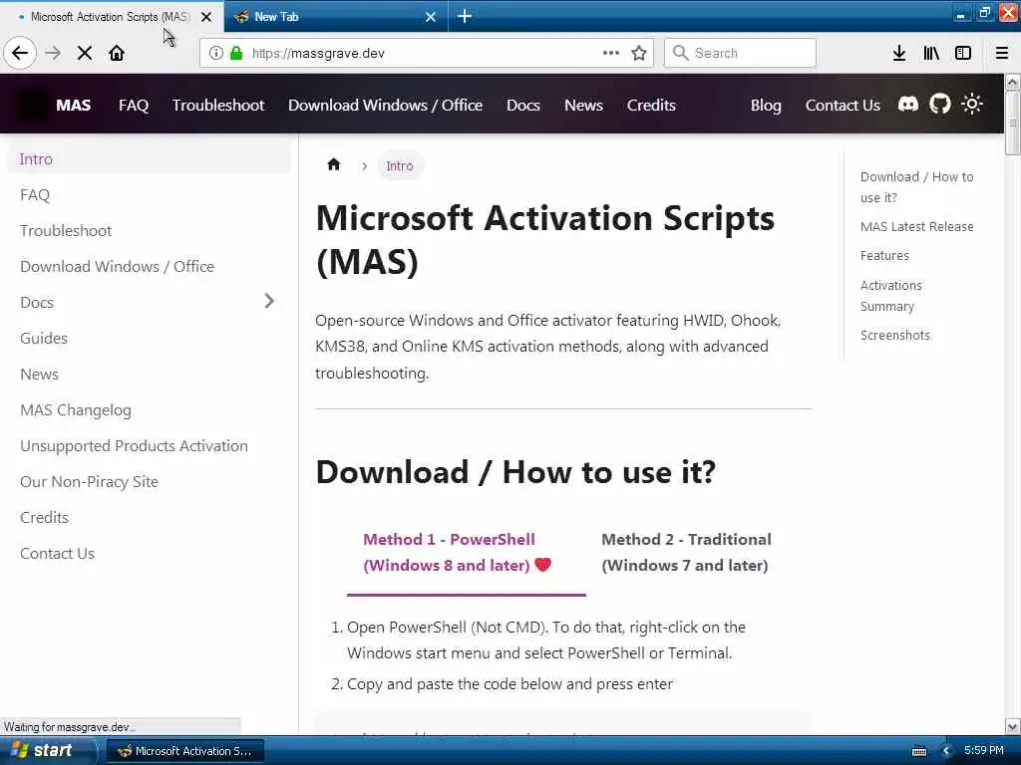Screen dimensions: 1021x765
Task: Open the GitHub icon in site header
Action: pyautogui.click(x=939, y=104)
